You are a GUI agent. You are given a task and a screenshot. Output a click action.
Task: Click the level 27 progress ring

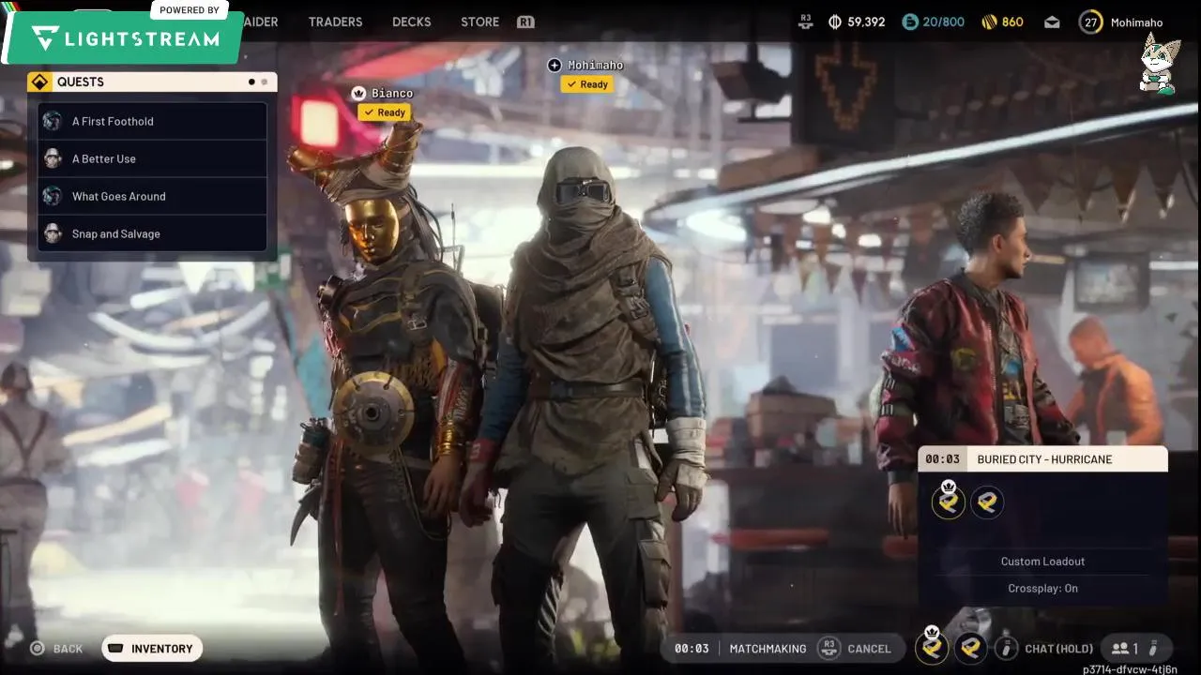1090,22
